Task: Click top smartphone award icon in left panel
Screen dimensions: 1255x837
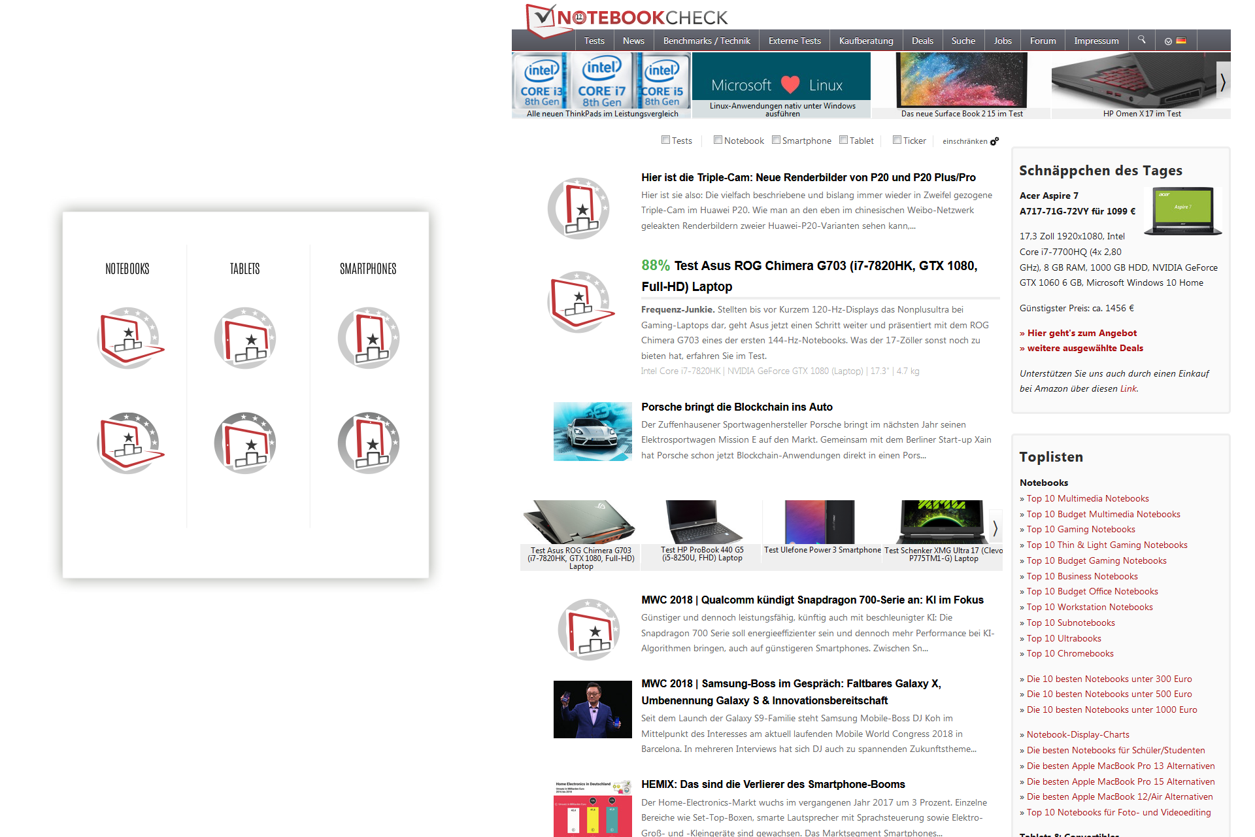Action: coord(369,338)
